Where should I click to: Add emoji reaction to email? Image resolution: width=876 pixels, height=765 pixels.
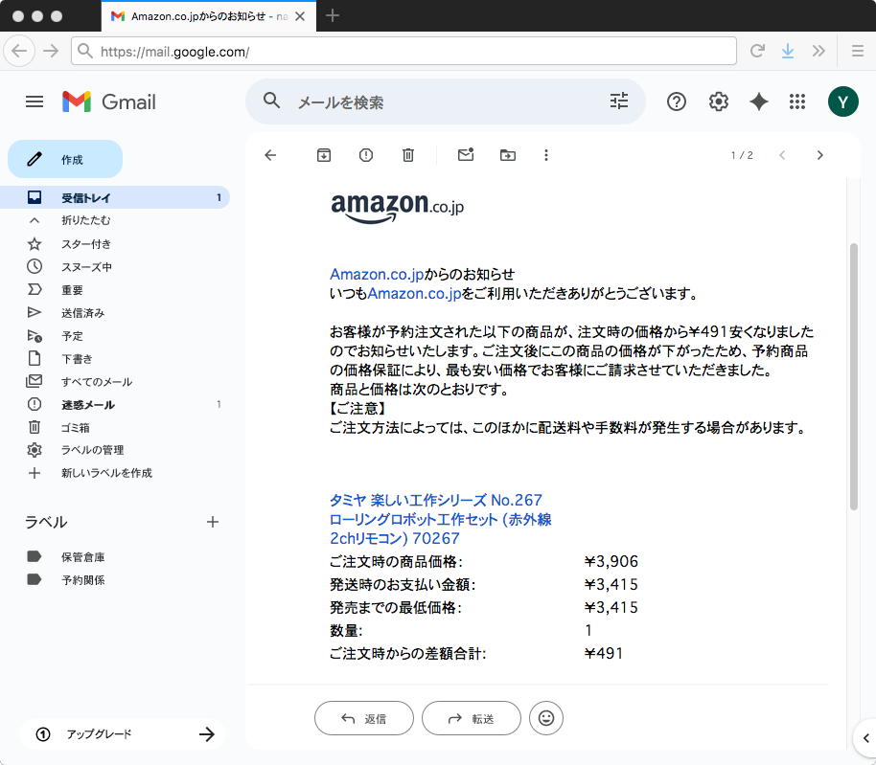pos(546,717)
